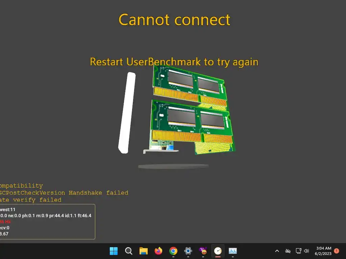
Task: Click the 'ompatibility' log line
Action: (x=21, y=186)
